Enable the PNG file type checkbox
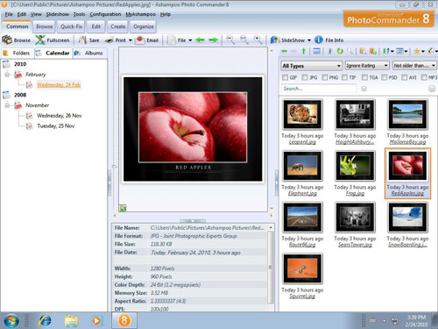 325,77
